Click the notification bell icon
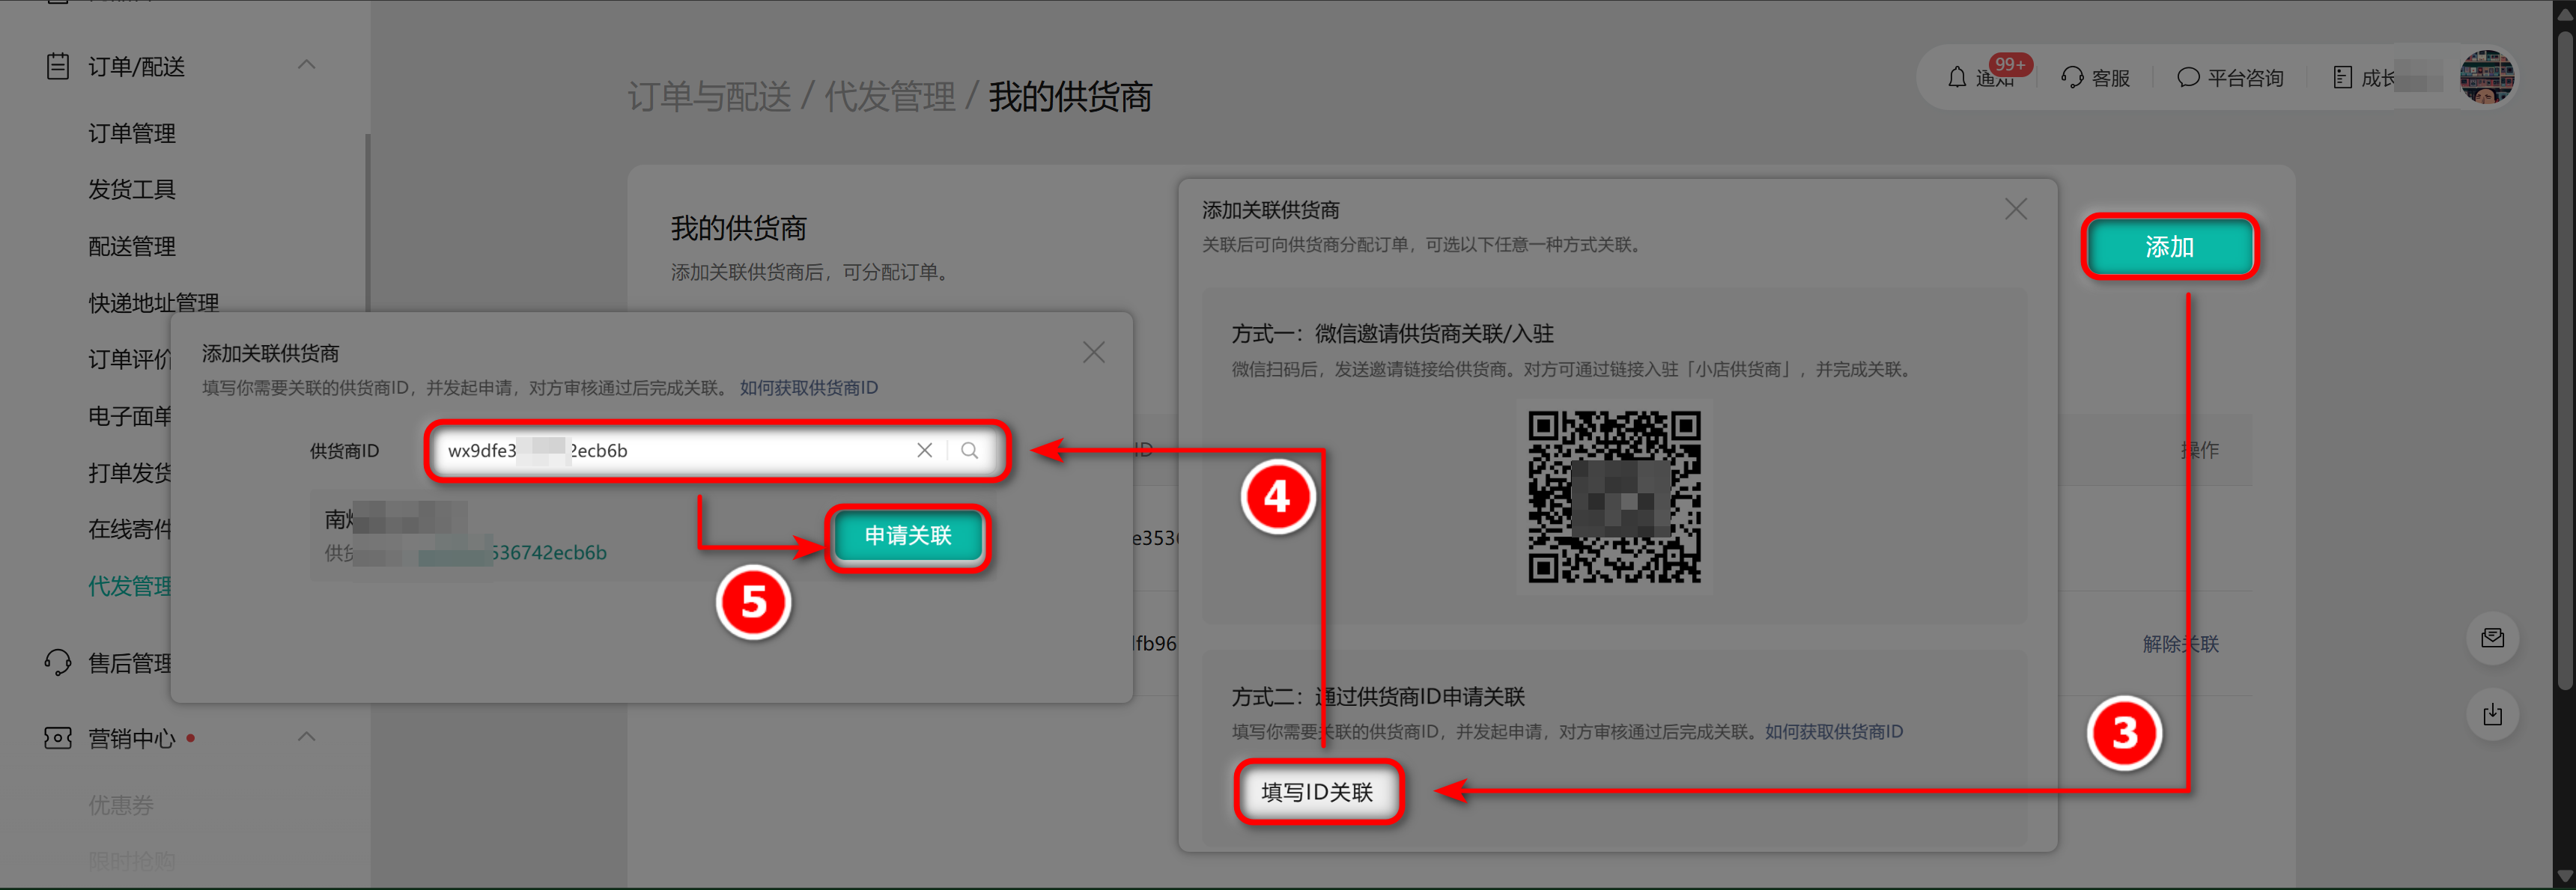Image resolution: width=2576 pixels, height=890 pixels. click(1957, 77)
